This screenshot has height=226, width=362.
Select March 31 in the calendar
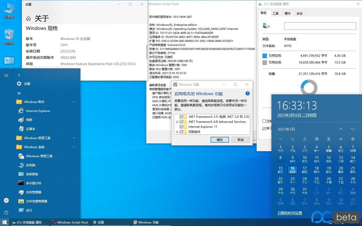[x=305, y=191]
